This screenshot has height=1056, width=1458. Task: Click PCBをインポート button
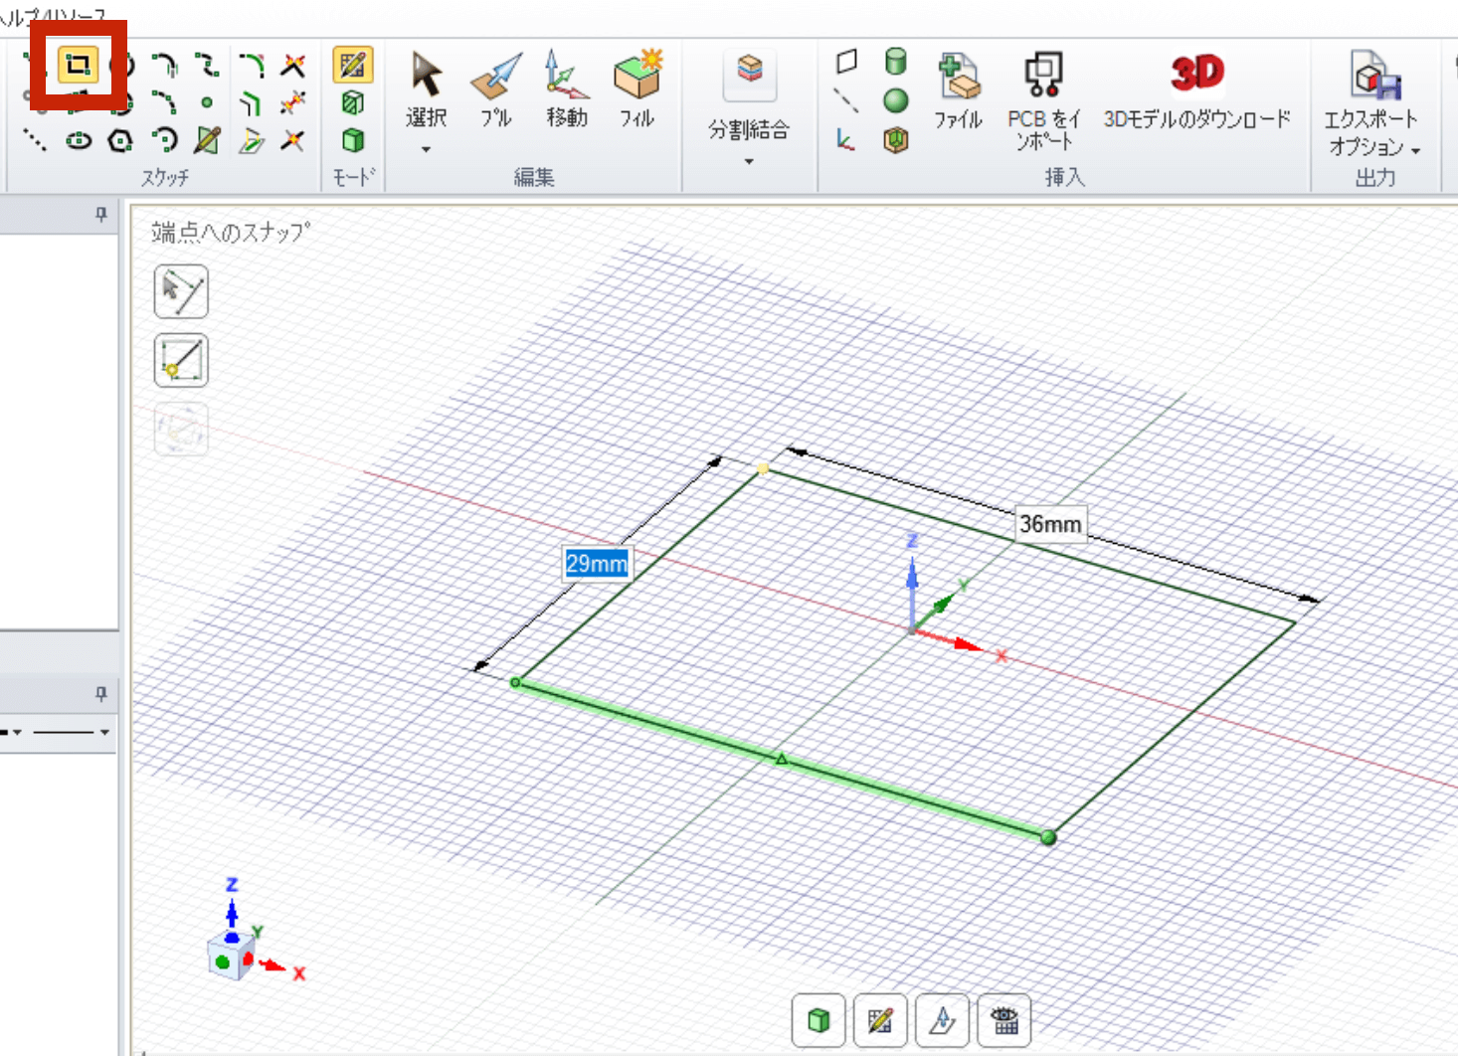coord(1043,101)
